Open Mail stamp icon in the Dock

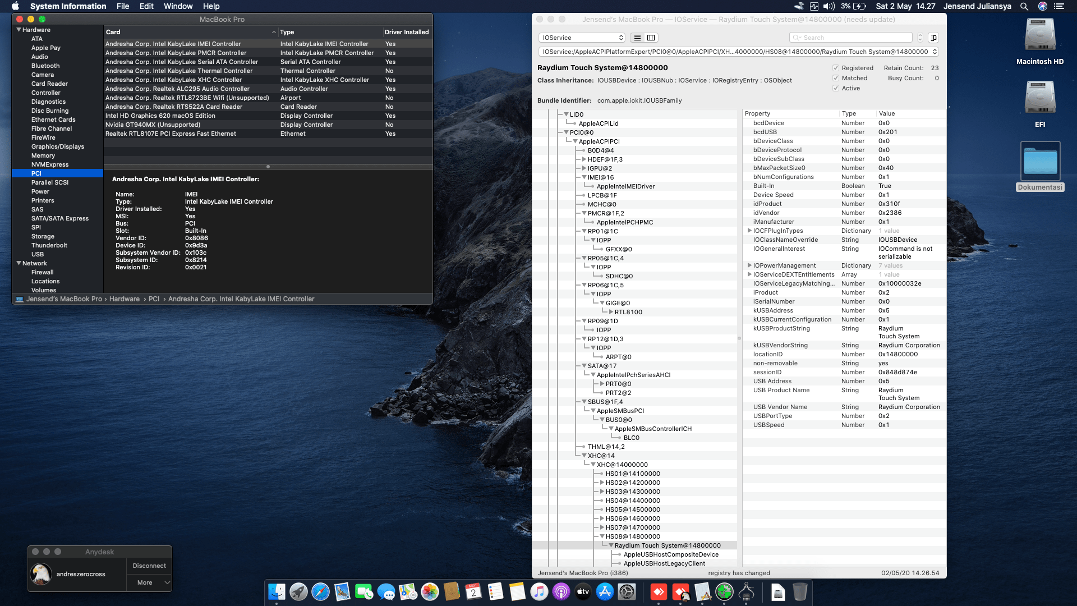(342, 592)
